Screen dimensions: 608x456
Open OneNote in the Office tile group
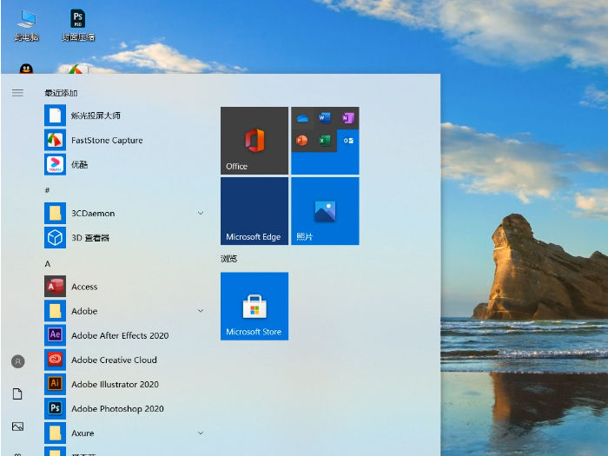347,118
